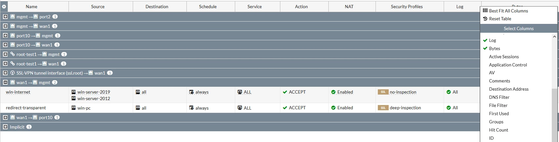
Task: Select the redirect-transparent policy name
Action: pos(26,108)
